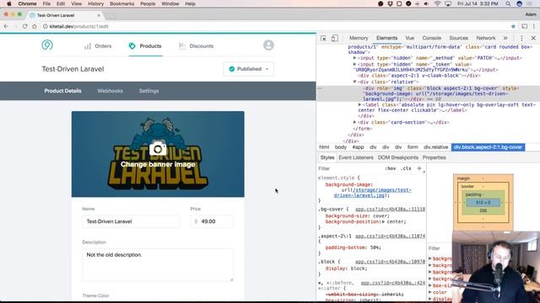540x303 pixels.
Task: Click the Orders bar chart icon
Action: click(x=88, y=46)
